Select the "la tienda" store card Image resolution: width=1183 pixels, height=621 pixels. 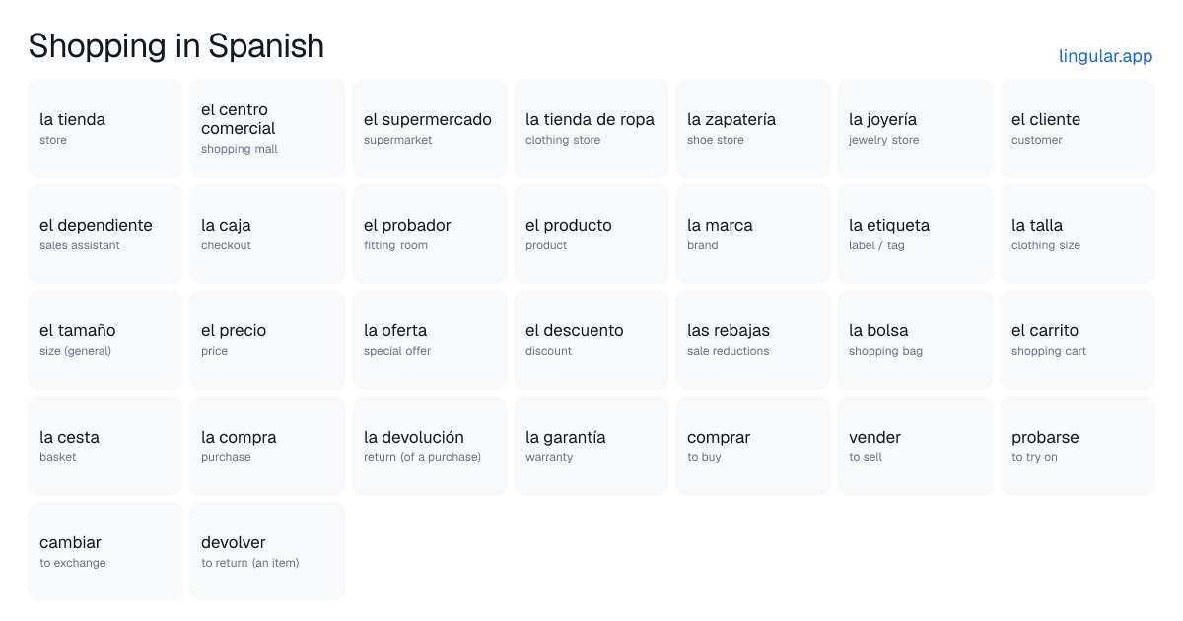click(x=105, y=129)
